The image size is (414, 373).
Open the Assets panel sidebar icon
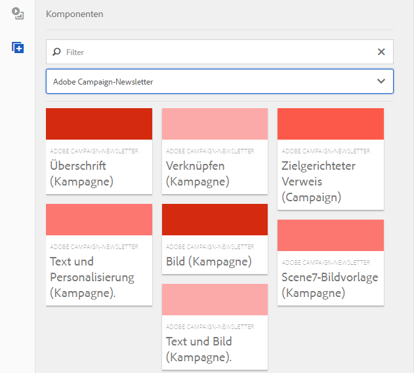(x=18, y=14)
